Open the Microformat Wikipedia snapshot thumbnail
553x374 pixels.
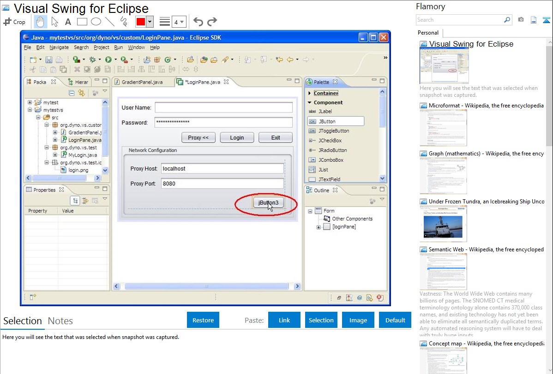[443, 128]
